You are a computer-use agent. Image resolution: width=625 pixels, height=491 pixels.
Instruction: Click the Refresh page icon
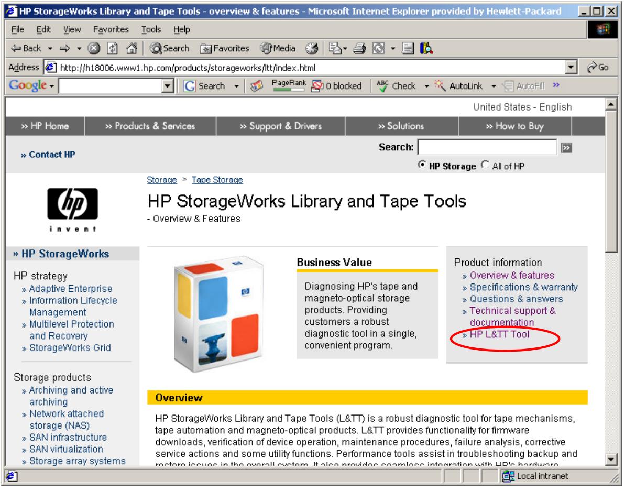[113, 49]
